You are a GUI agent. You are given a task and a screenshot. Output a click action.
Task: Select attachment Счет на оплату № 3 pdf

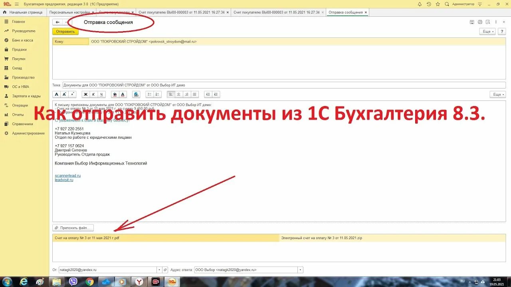166,238
